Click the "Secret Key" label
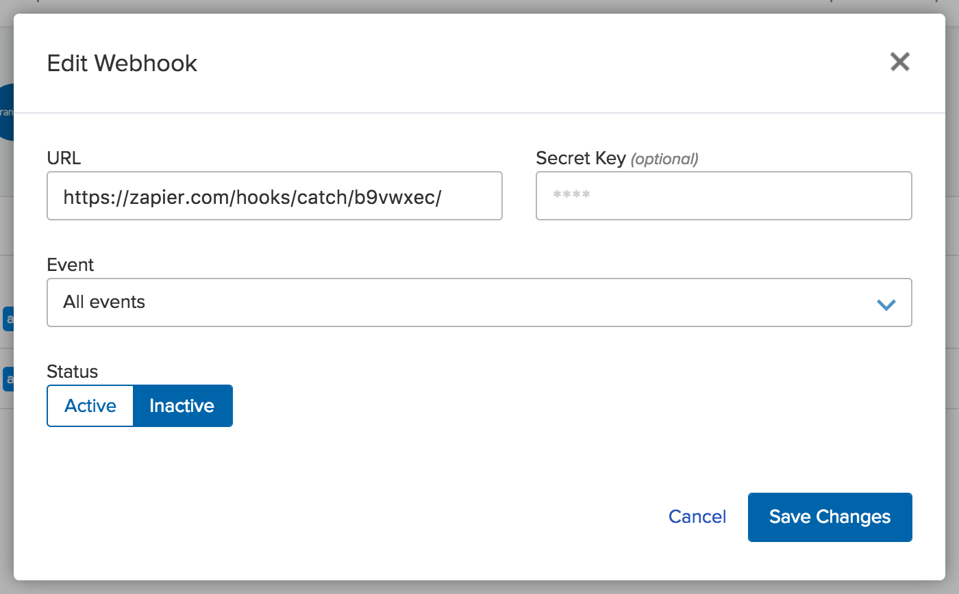This screenshot has width=959, height=594. coord(581,158)
